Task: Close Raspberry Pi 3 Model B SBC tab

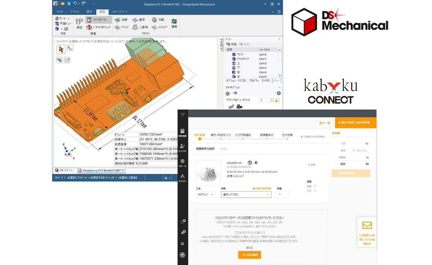Action: pos(123,170)
